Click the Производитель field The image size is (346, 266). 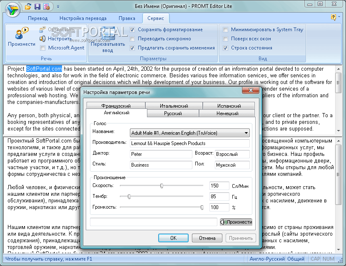click(x=190, y=143)
